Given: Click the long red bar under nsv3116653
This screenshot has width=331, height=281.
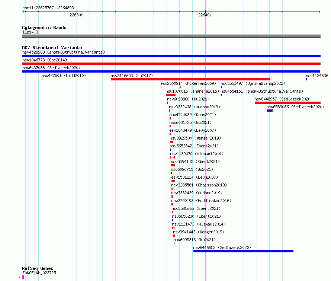Looking at the screenshot, I should 190,79.
